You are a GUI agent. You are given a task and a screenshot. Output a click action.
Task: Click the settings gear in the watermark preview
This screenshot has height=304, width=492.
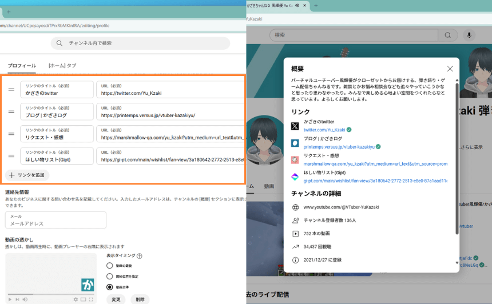pos(76,299)
